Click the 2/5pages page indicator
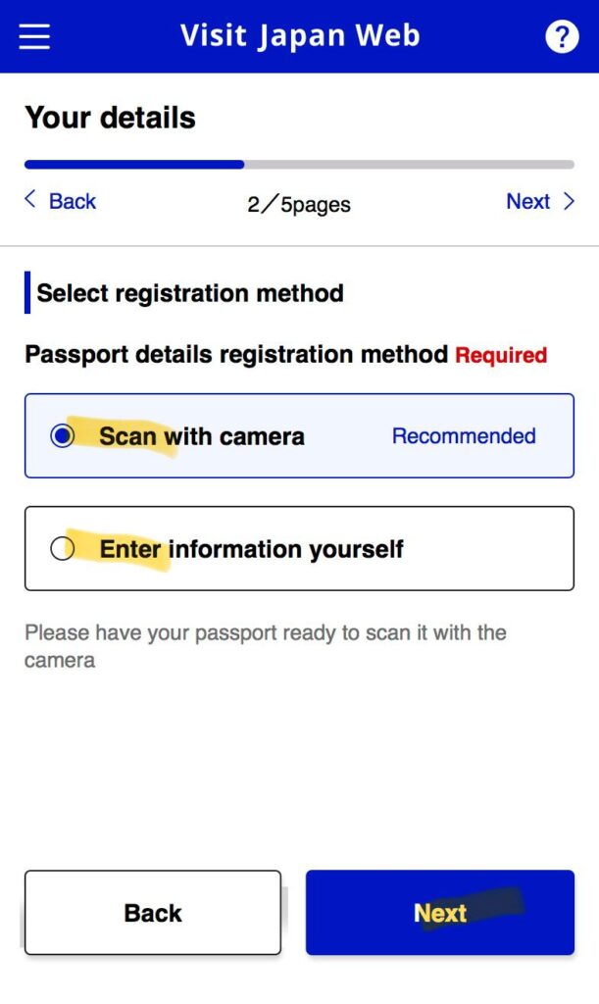 [x=299, y=204]
